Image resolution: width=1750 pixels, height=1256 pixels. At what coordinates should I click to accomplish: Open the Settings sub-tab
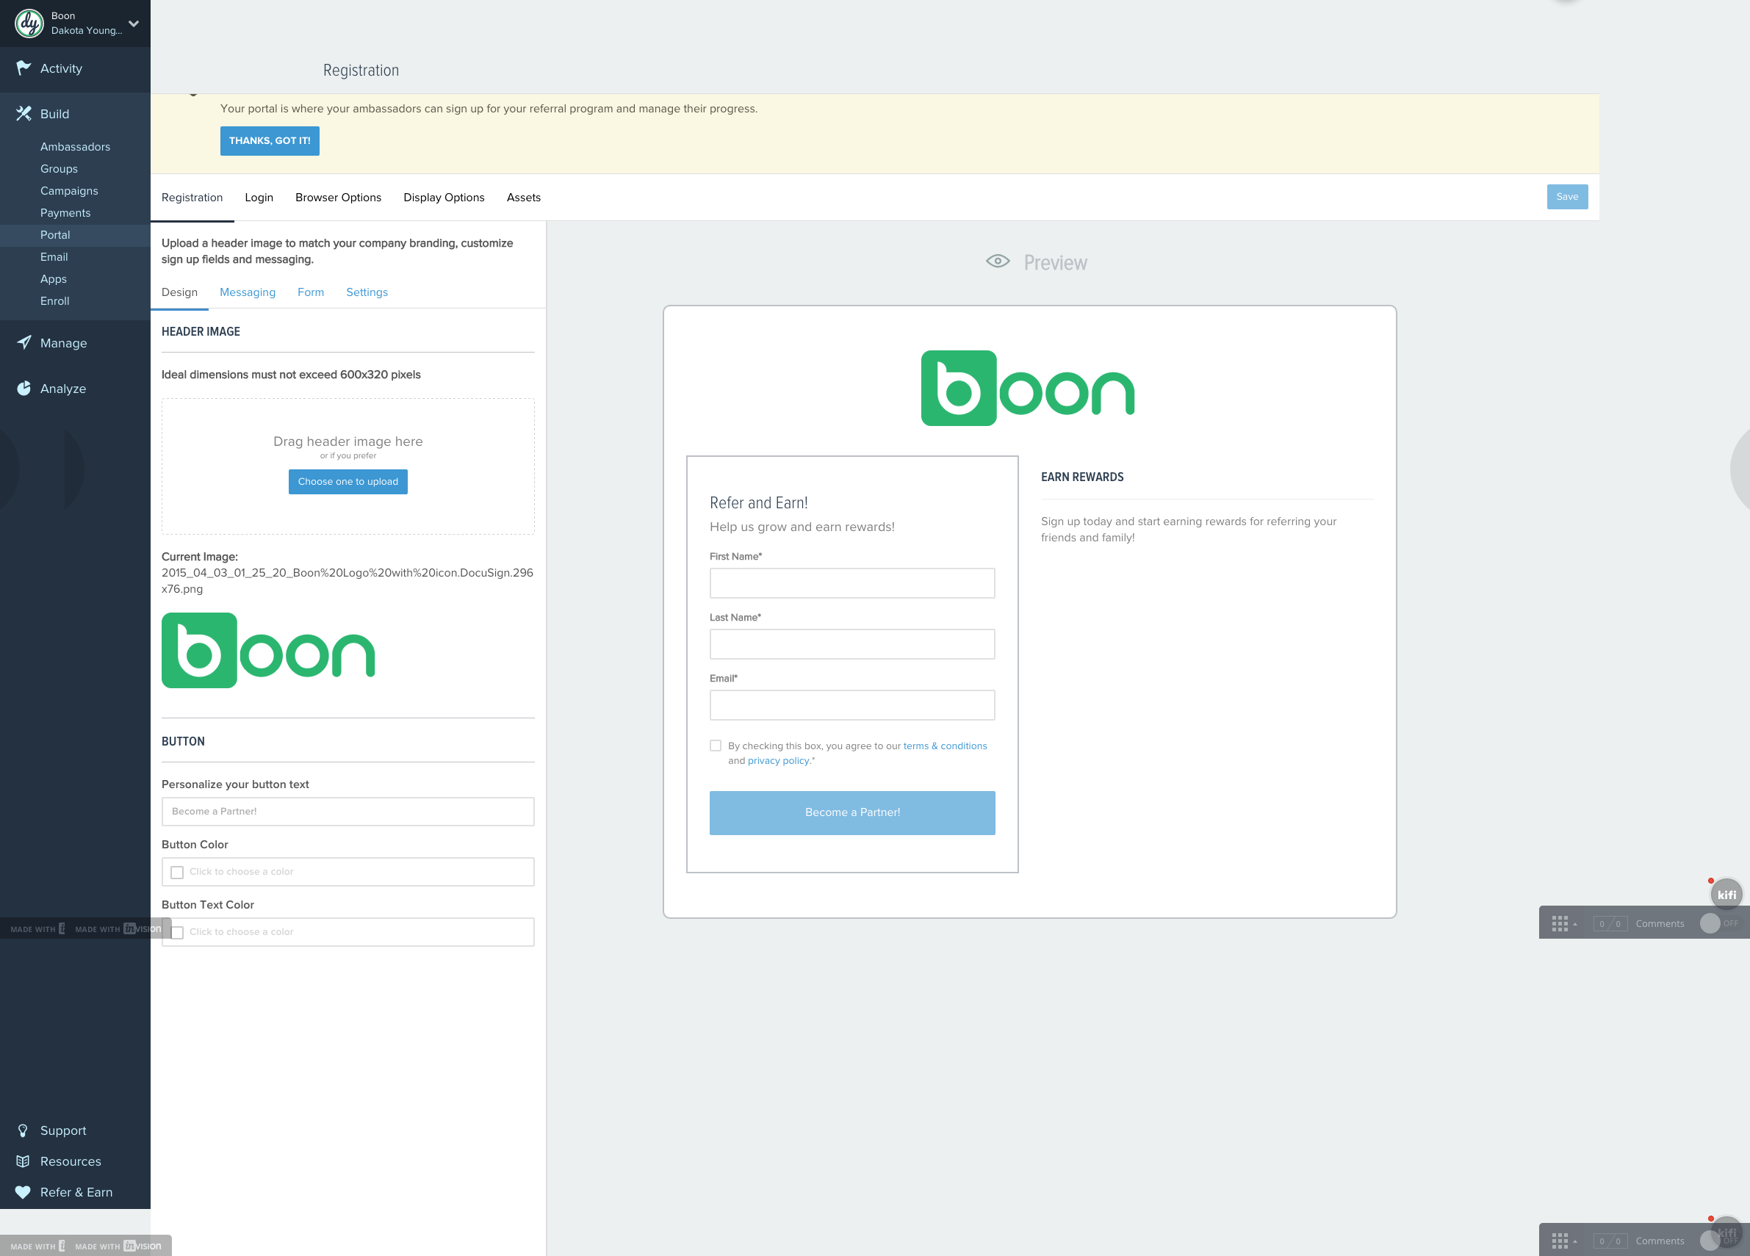click(x=367, y=292)
